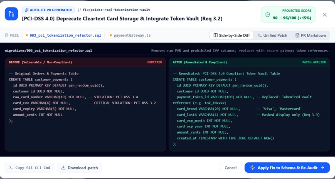Screen dimensions: 335x179
Task: Click the blue pull request icon
Action: tap(11, 14)
